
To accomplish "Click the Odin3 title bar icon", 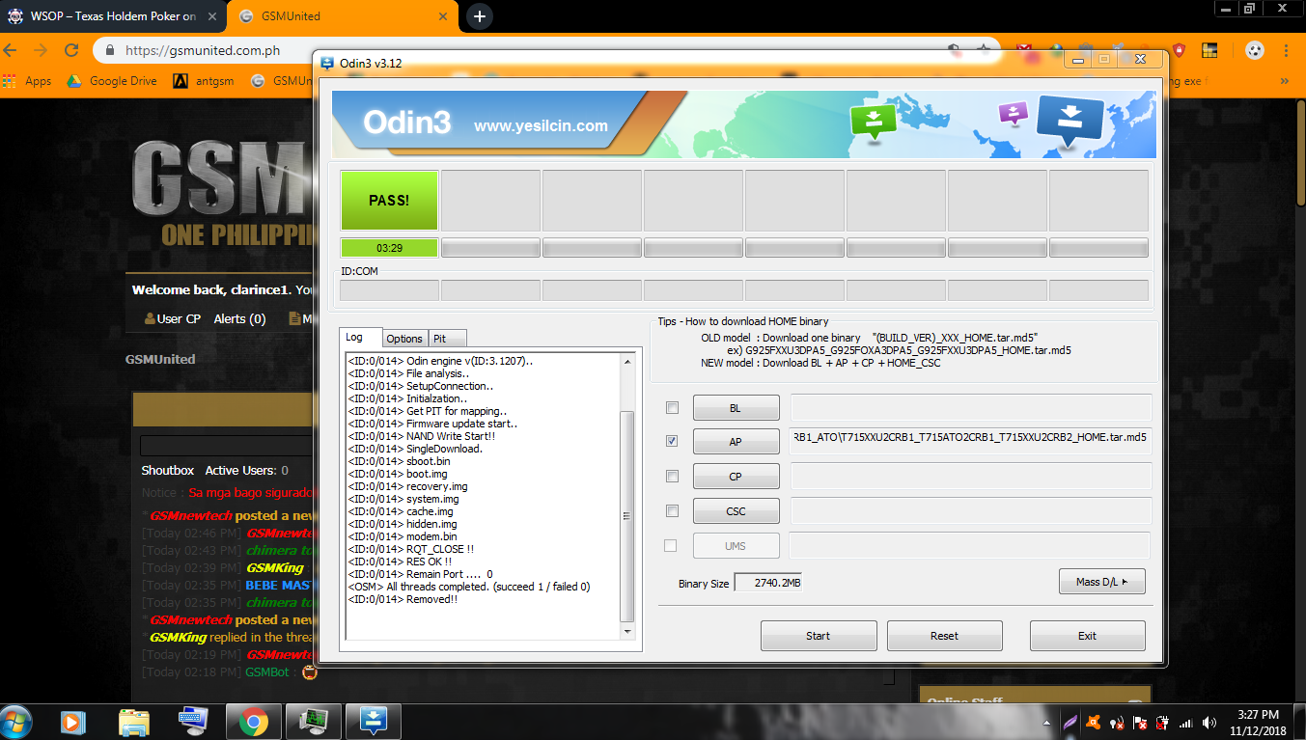I will tap(326, 63).
